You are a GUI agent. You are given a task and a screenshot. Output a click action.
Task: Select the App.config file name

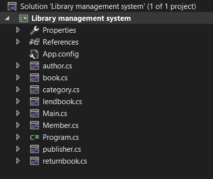pos(61,54)
